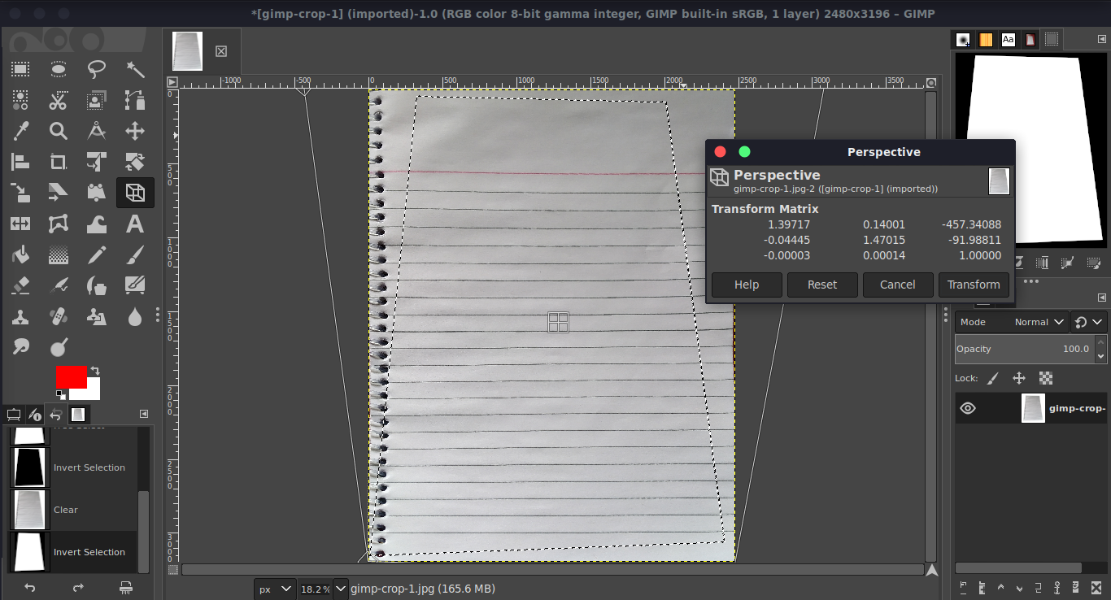Switch to Device Status tab
The width and height of the screenshot is (1111, 600).
coord(35,415)
